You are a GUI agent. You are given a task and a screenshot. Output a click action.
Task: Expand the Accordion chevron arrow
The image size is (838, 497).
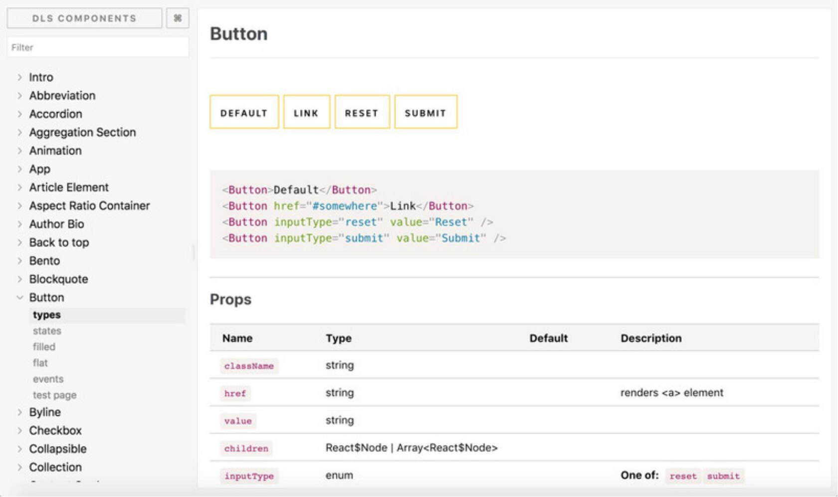pyautogui.click(x=19, y=114)
